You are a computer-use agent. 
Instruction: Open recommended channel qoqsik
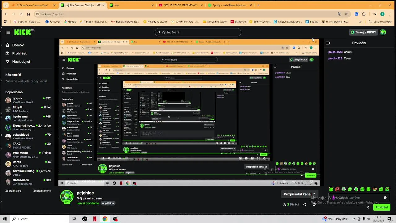[28, 100]
